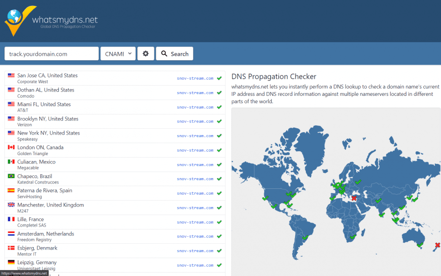
Task: Click the magnifying glass Search button
Action: [x=174, y=53]
